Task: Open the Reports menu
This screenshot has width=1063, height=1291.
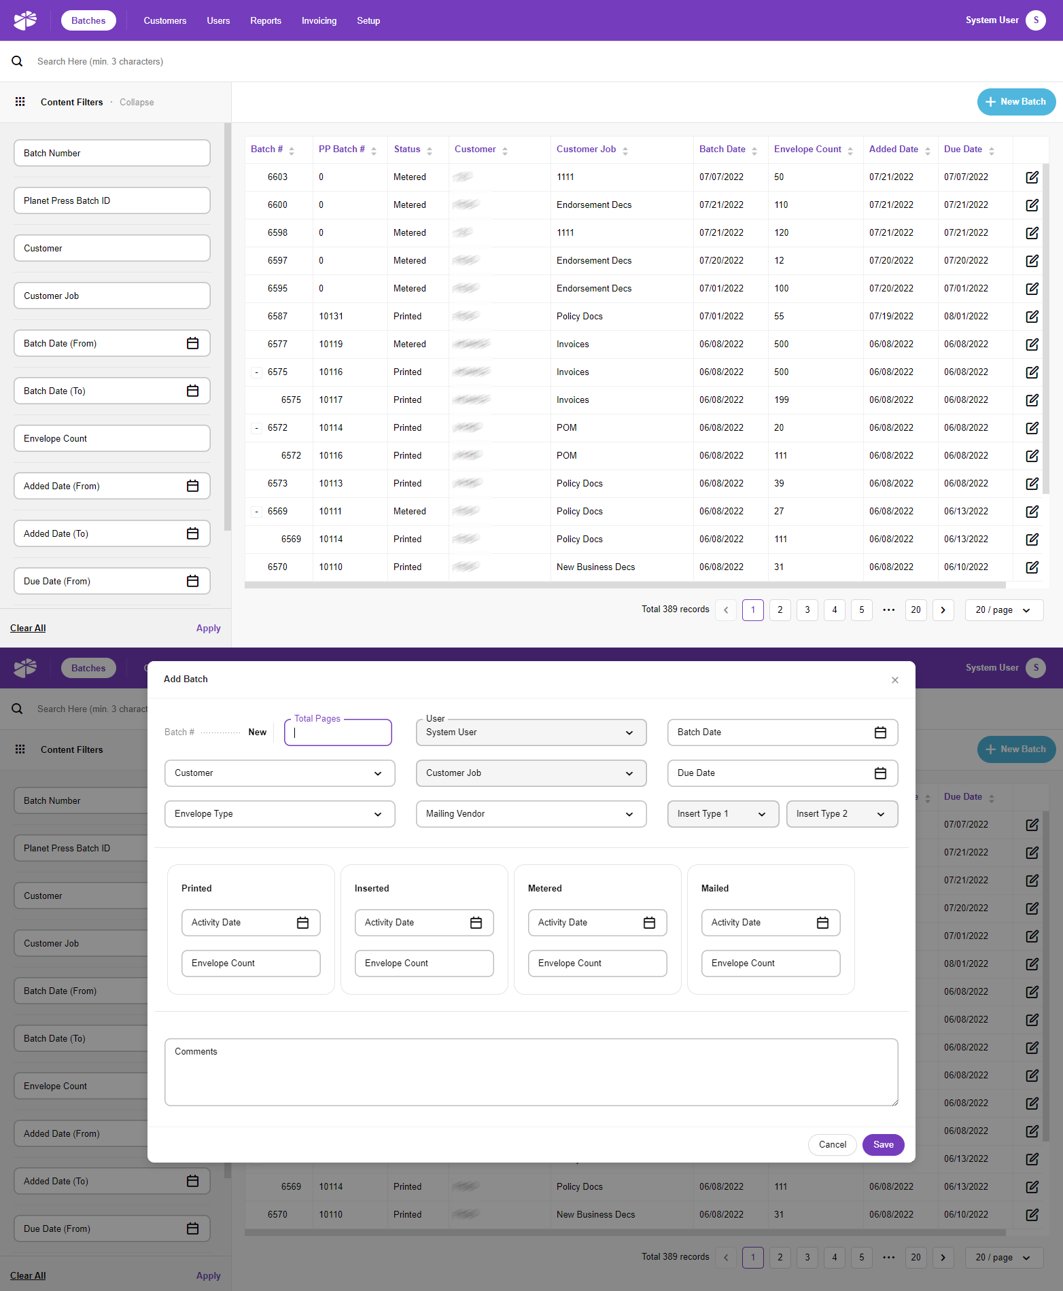Action: pyautogui.click(x=265, y=21)
